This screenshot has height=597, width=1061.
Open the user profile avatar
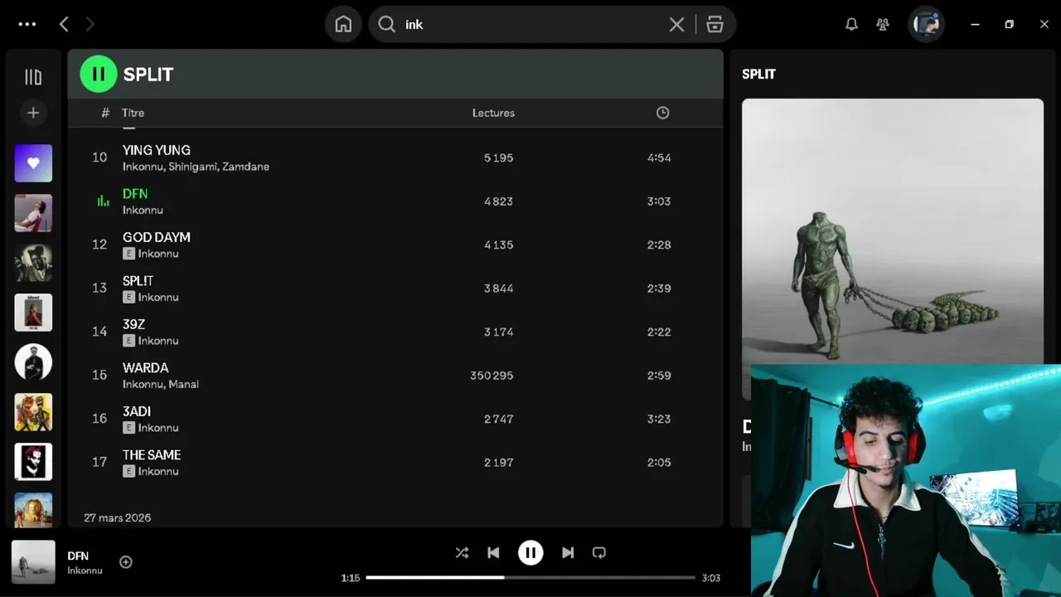tap(926, 24)
